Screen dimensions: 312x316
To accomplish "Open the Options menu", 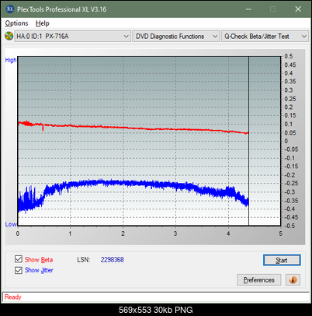I will (x=16, y=23).
